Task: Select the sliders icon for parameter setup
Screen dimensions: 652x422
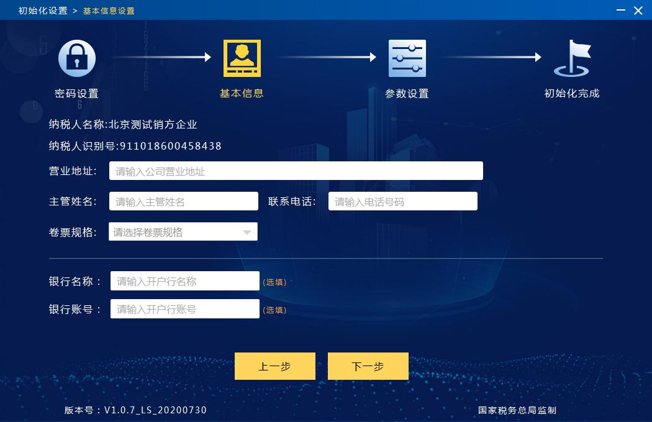Action: click(407, 57)
